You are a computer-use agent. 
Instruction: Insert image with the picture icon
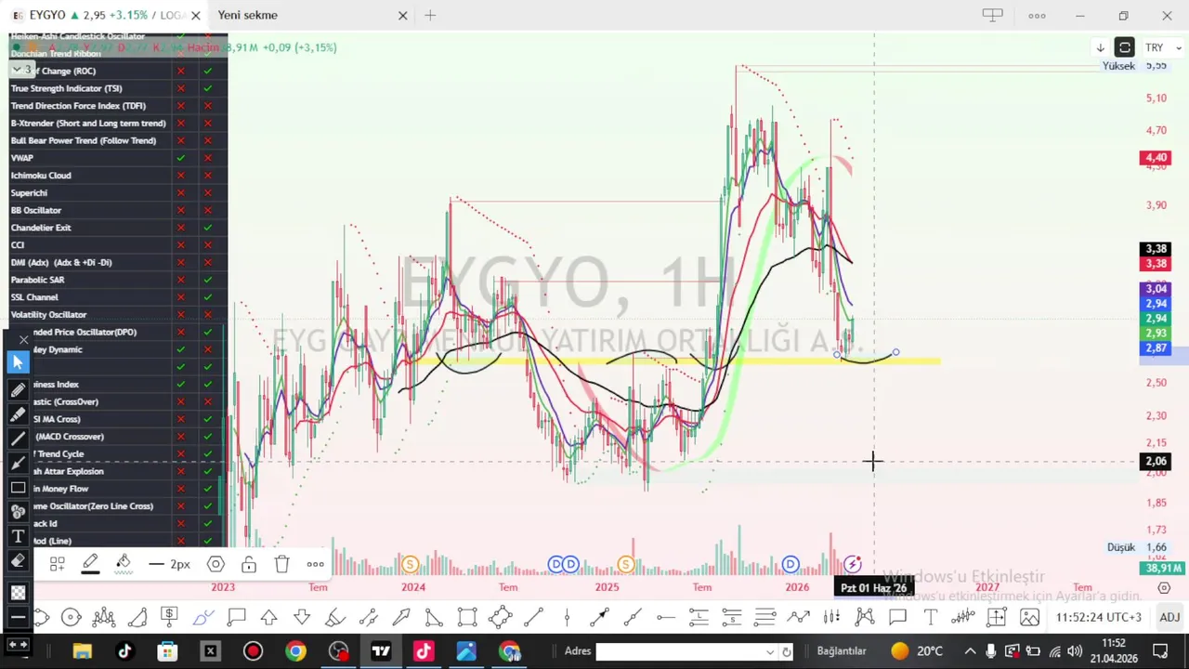point(1029,617)
